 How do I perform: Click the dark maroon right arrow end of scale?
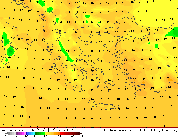81,133
